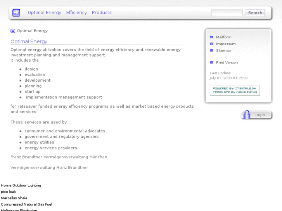Open the Marcellus Shale link
The height and width of the screenshot is (211, 282).
14,198
